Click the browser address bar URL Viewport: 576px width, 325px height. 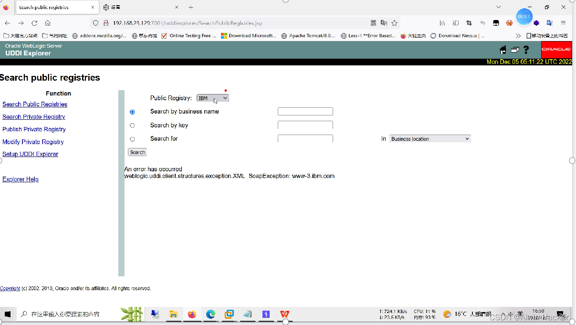(188, 23)
